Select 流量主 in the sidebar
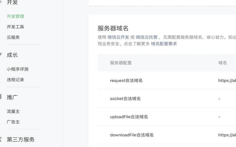236x147 pixels. (13, 111)
